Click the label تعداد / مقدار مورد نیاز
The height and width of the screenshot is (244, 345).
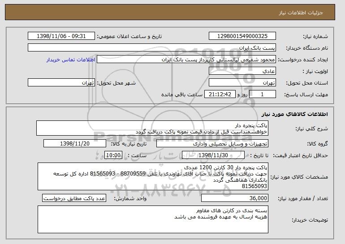click(x=303, y=198)
